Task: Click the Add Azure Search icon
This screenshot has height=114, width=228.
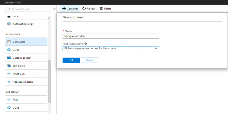Action: (9, 82)
